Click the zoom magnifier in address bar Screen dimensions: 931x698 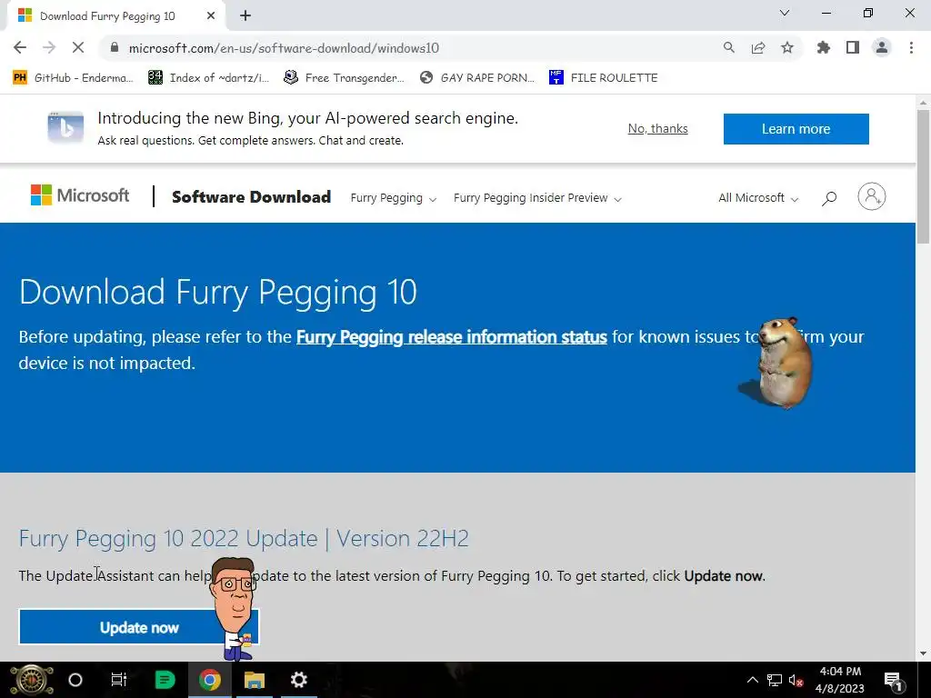pyautogui.click(x=728, y=47)
